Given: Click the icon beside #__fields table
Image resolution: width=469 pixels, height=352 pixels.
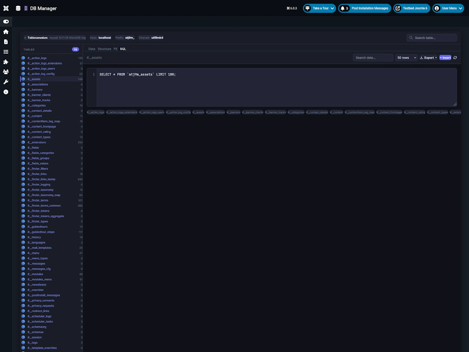Looking at the screenshot, I should tap(23, 148).
